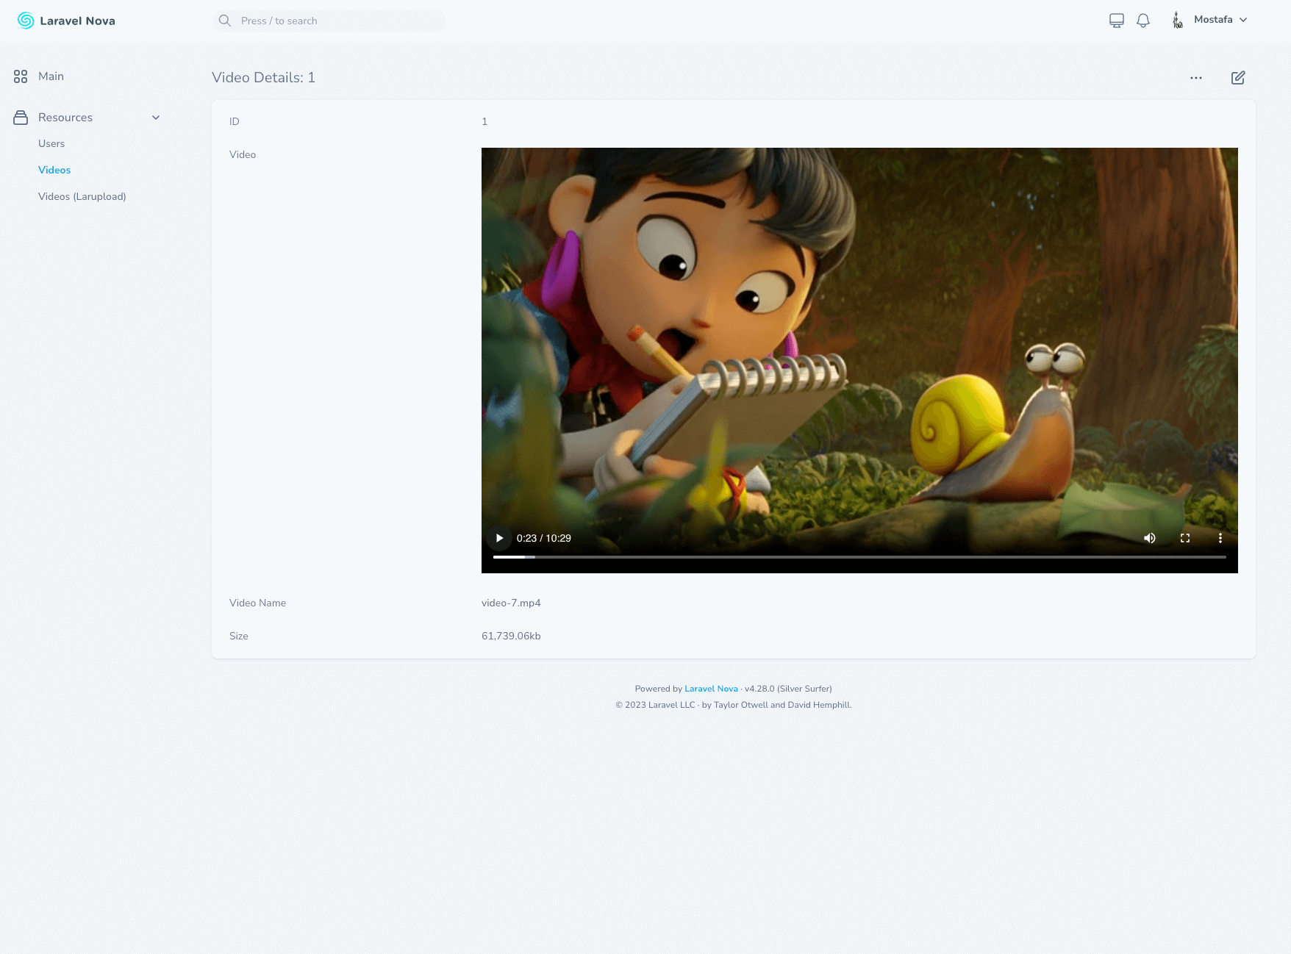Follow the Laravel Nova footer link
The image size is (1291, 954).
pos(711,689)
